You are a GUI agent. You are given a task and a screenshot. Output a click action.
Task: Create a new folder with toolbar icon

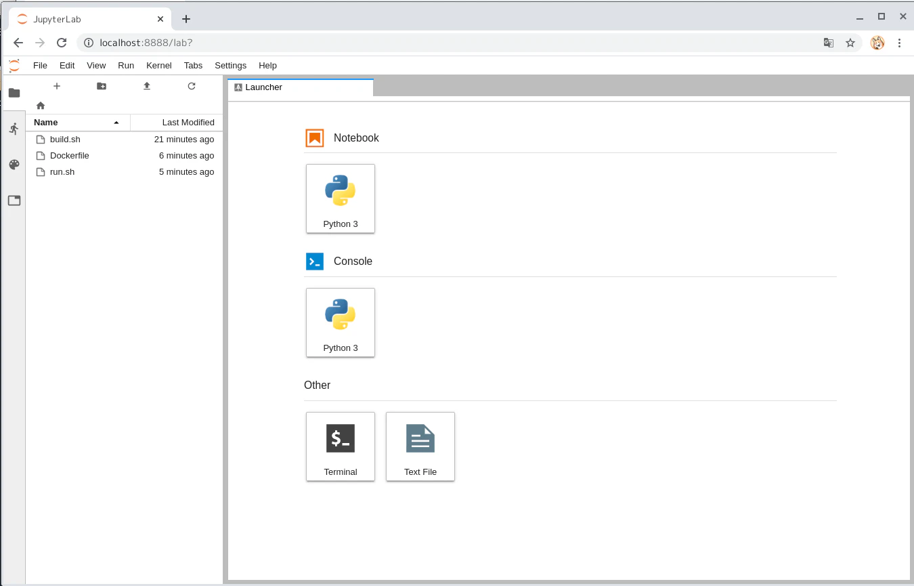[x=102, y=86]
